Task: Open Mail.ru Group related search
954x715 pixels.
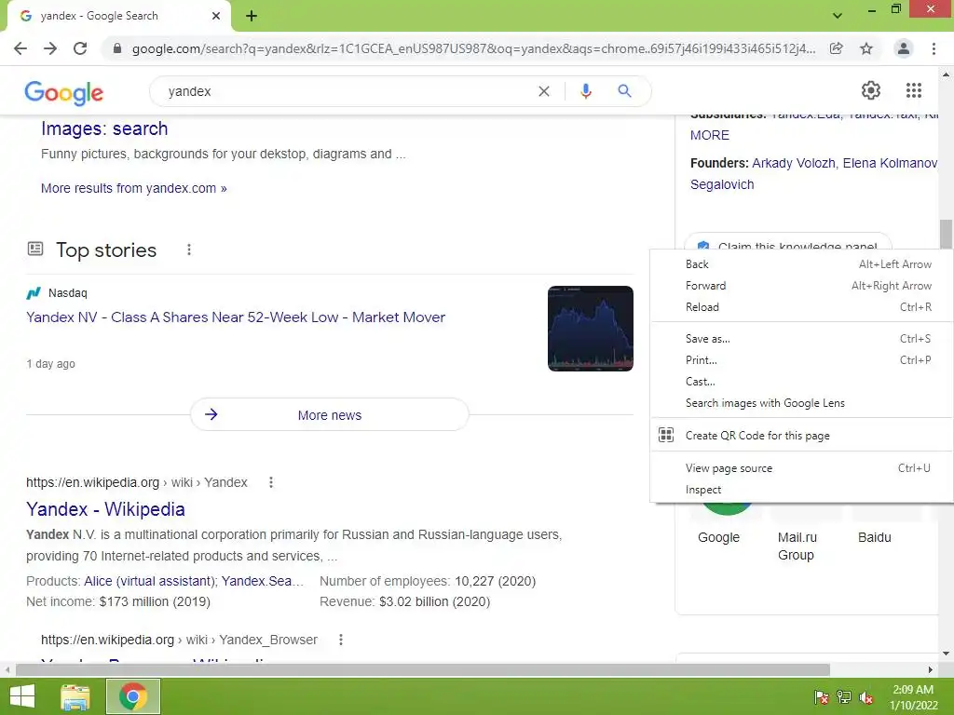Action: pyautogui.click(x=797, y=546)
